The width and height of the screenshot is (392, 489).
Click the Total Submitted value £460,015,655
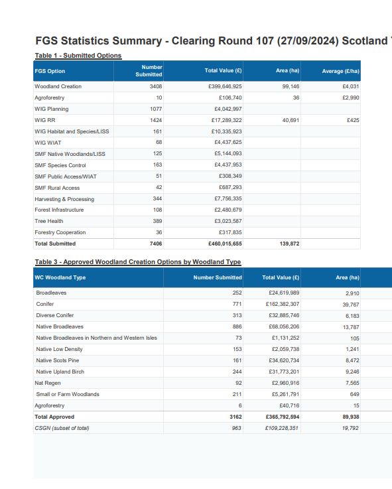tap(225, 244)
